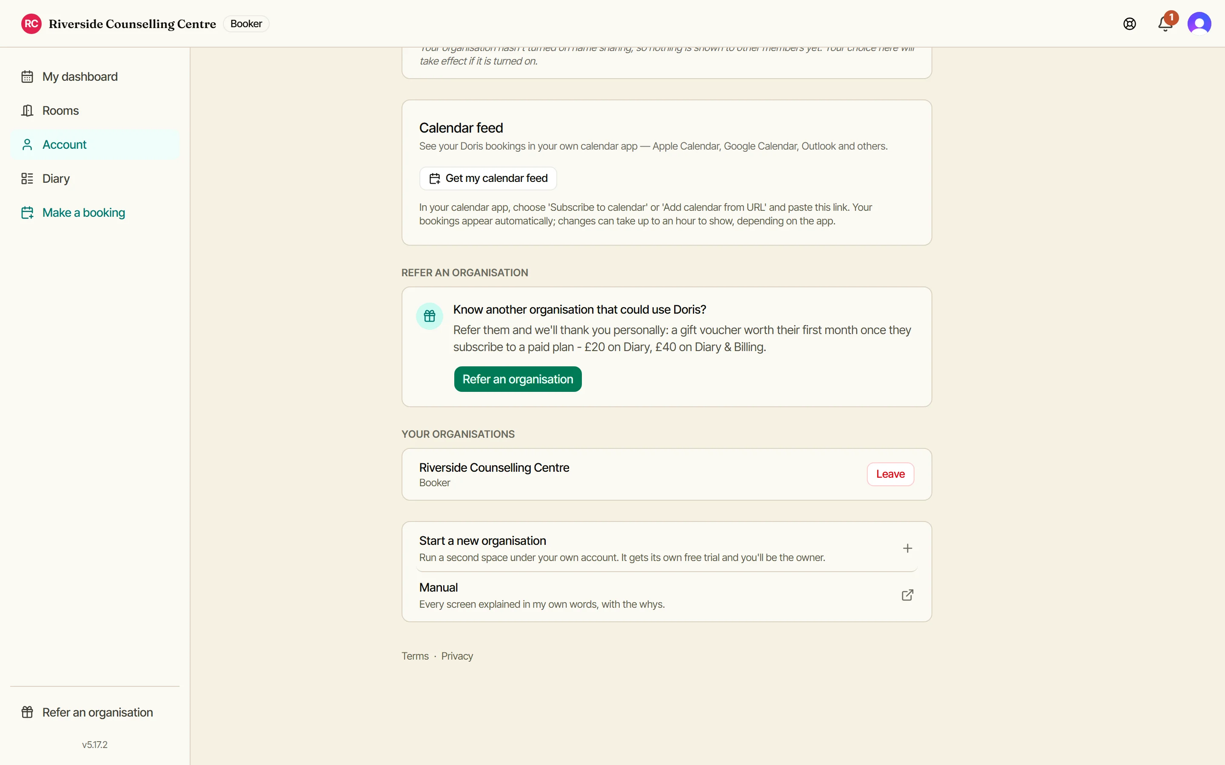Viewport: 1225px width, 765px height.
Task: Go to My dashboard
Action: click(95, 76)
